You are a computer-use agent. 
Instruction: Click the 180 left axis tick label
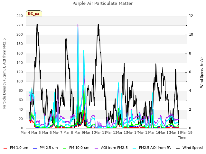coord(20,44)
